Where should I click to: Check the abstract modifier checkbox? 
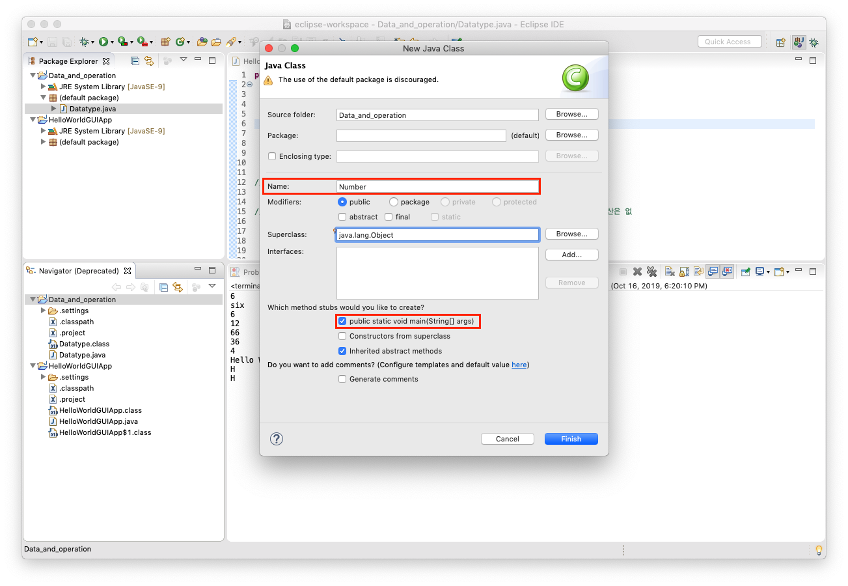[342, 217]
